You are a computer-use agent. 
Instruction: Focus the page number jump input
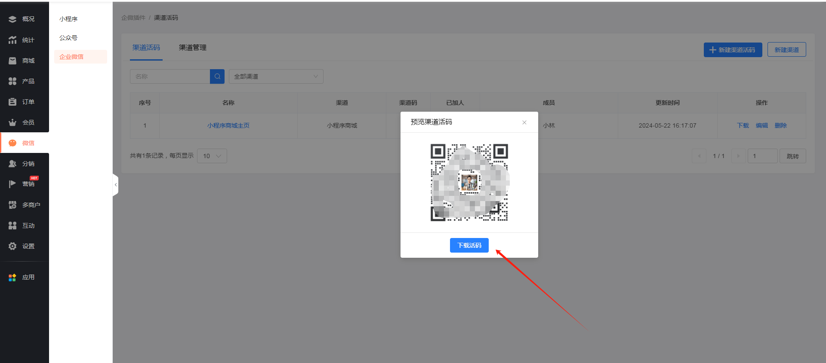[763, 156]
